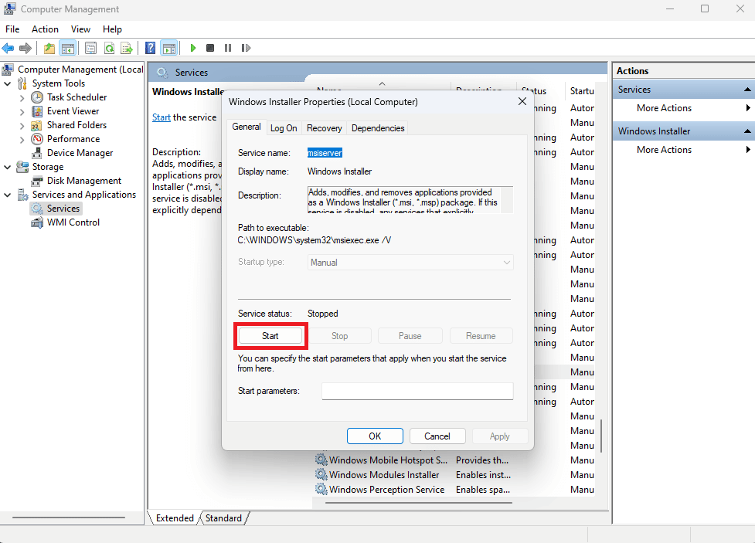Refresh the services list with the toolbar icon
755x543 pixels.
click(109, 48)
